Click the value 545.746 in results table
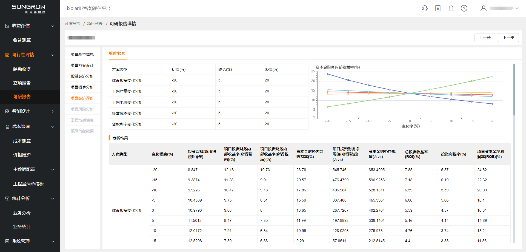This screenshot has height=252, width=526. click(x=339, y=170)
